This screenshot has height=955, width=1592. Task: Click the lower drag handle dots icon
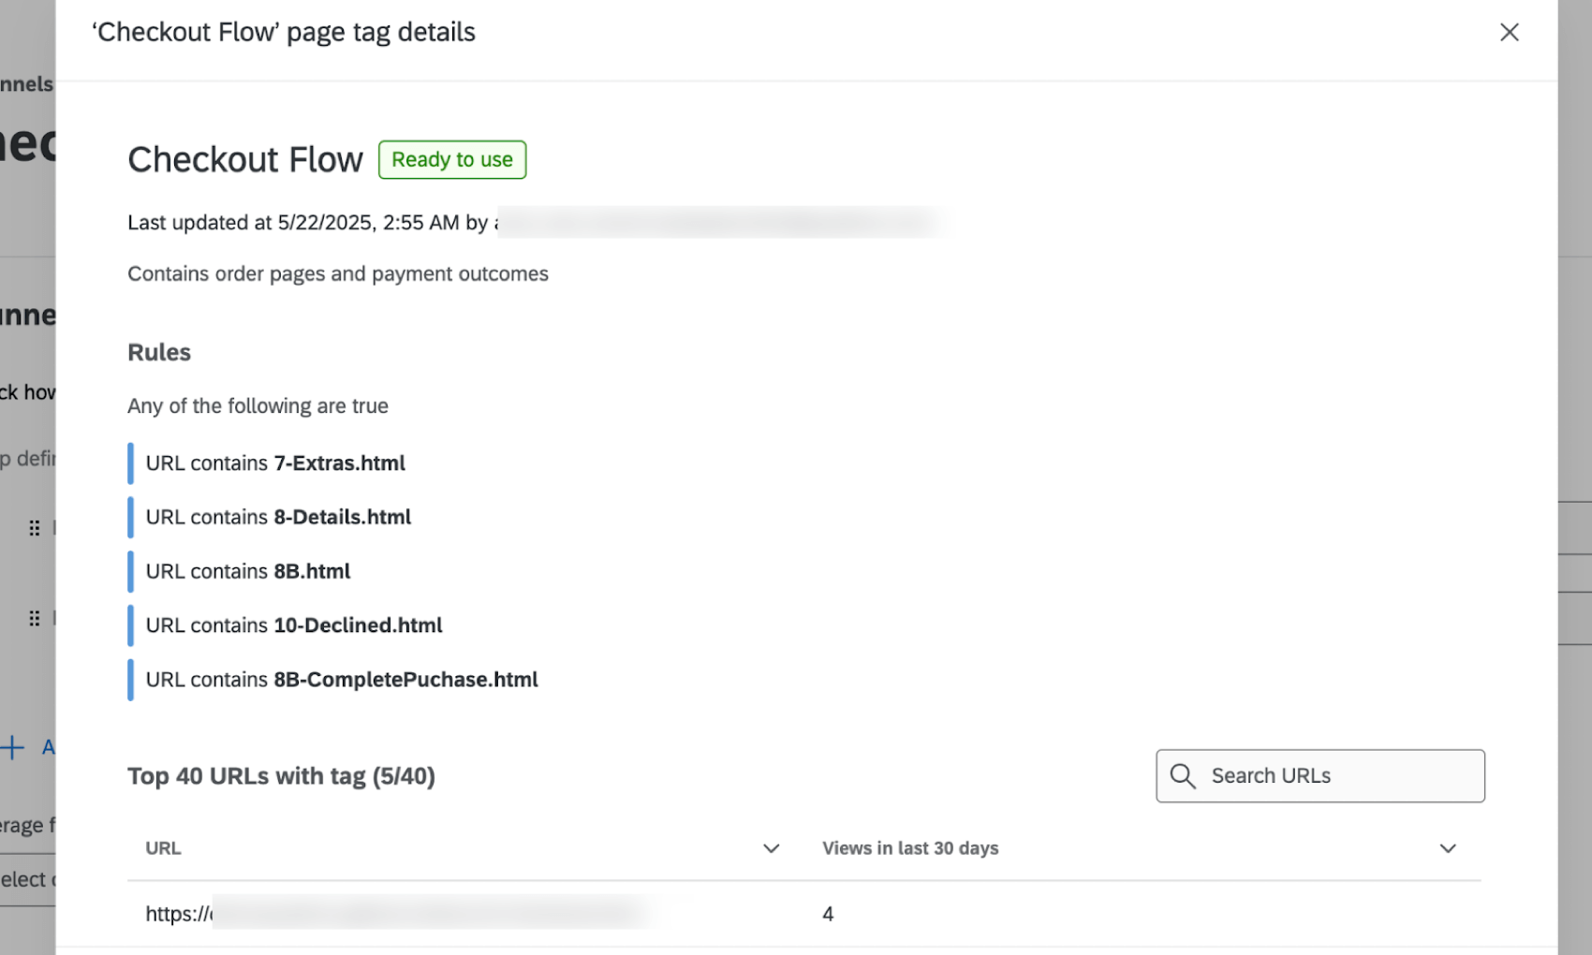tap(34, 617)
